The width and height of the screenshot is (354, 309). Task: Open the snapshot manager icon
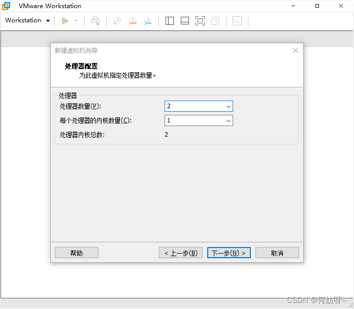tap(148, 21)
